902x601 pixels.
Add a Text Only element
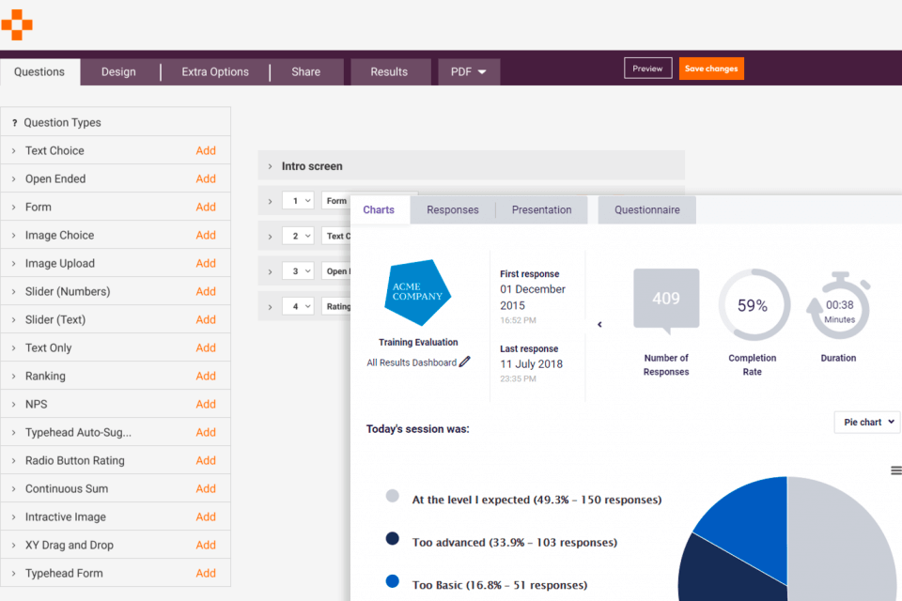(x=206, y=348)
